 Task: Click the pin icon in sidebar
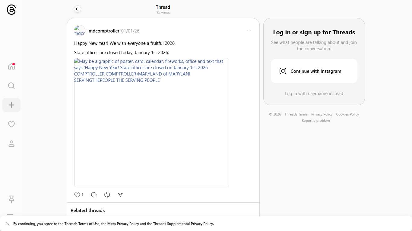tap(11, 199)
